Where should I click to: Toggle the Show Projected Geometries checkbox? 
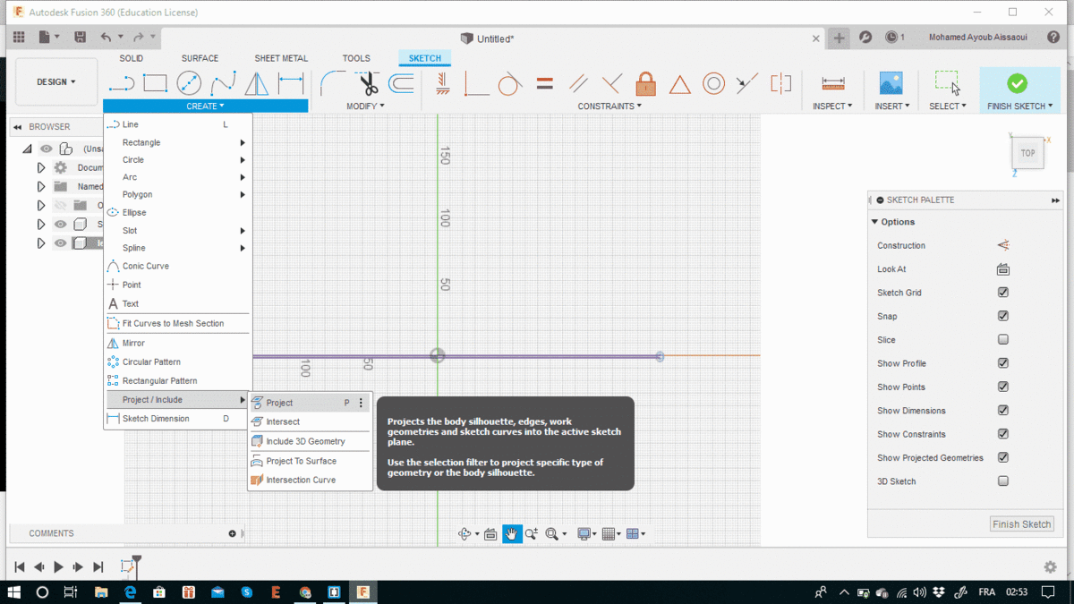click(x=1003, y=458)
